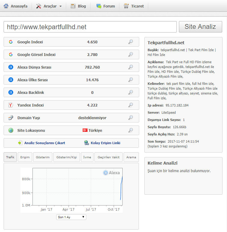Click the Ticaret shopping cart icon
This screenshot has height=232, width=227.
(x=126, y=6)
